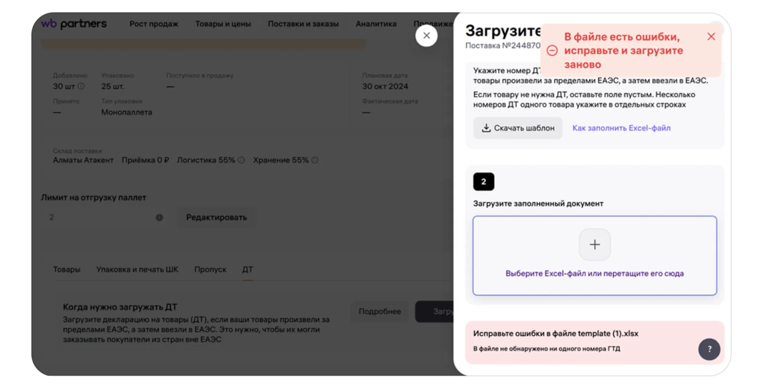The image size is (762, 388).
Task: Click Алматы Атакент warehouse name
Action: (83, 160)
